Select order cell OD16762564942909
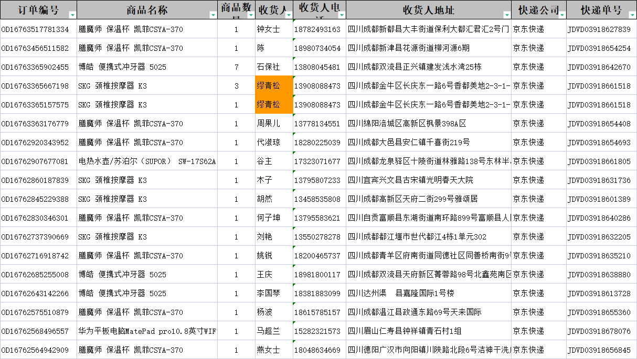This screenshot has width=637, height=359. tap(38, 350)
